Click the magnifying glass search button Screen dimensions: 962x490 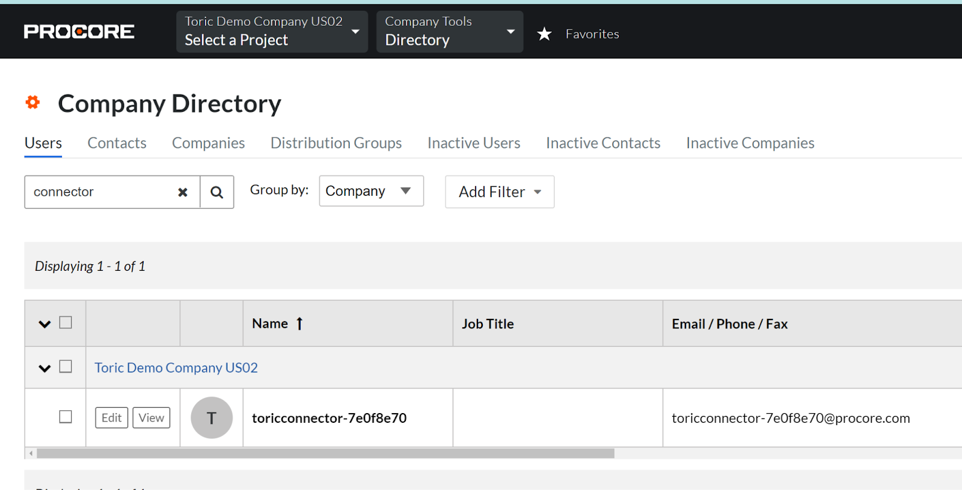pyautogui.click(x=216, y=192)
